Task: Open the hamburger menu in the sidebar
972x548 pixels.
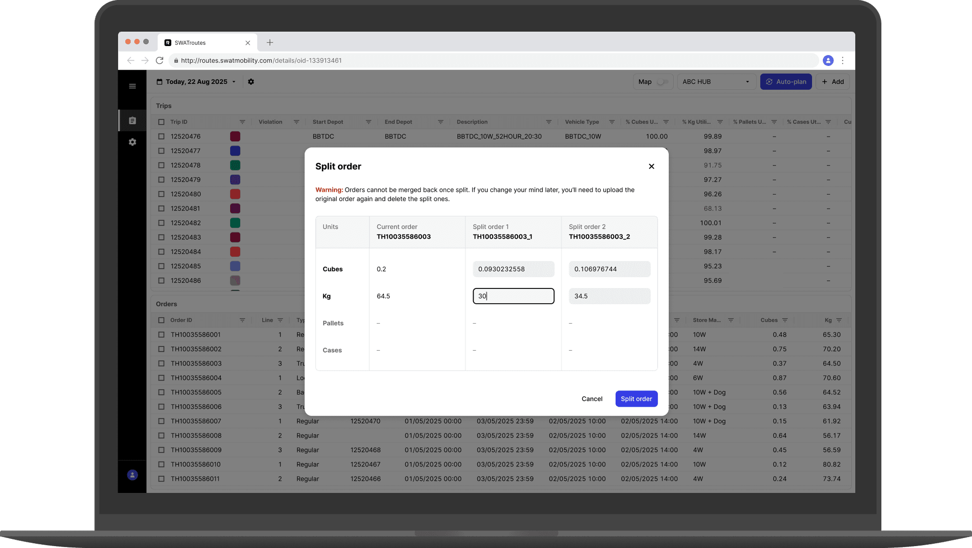Action: tap(132, 86)
